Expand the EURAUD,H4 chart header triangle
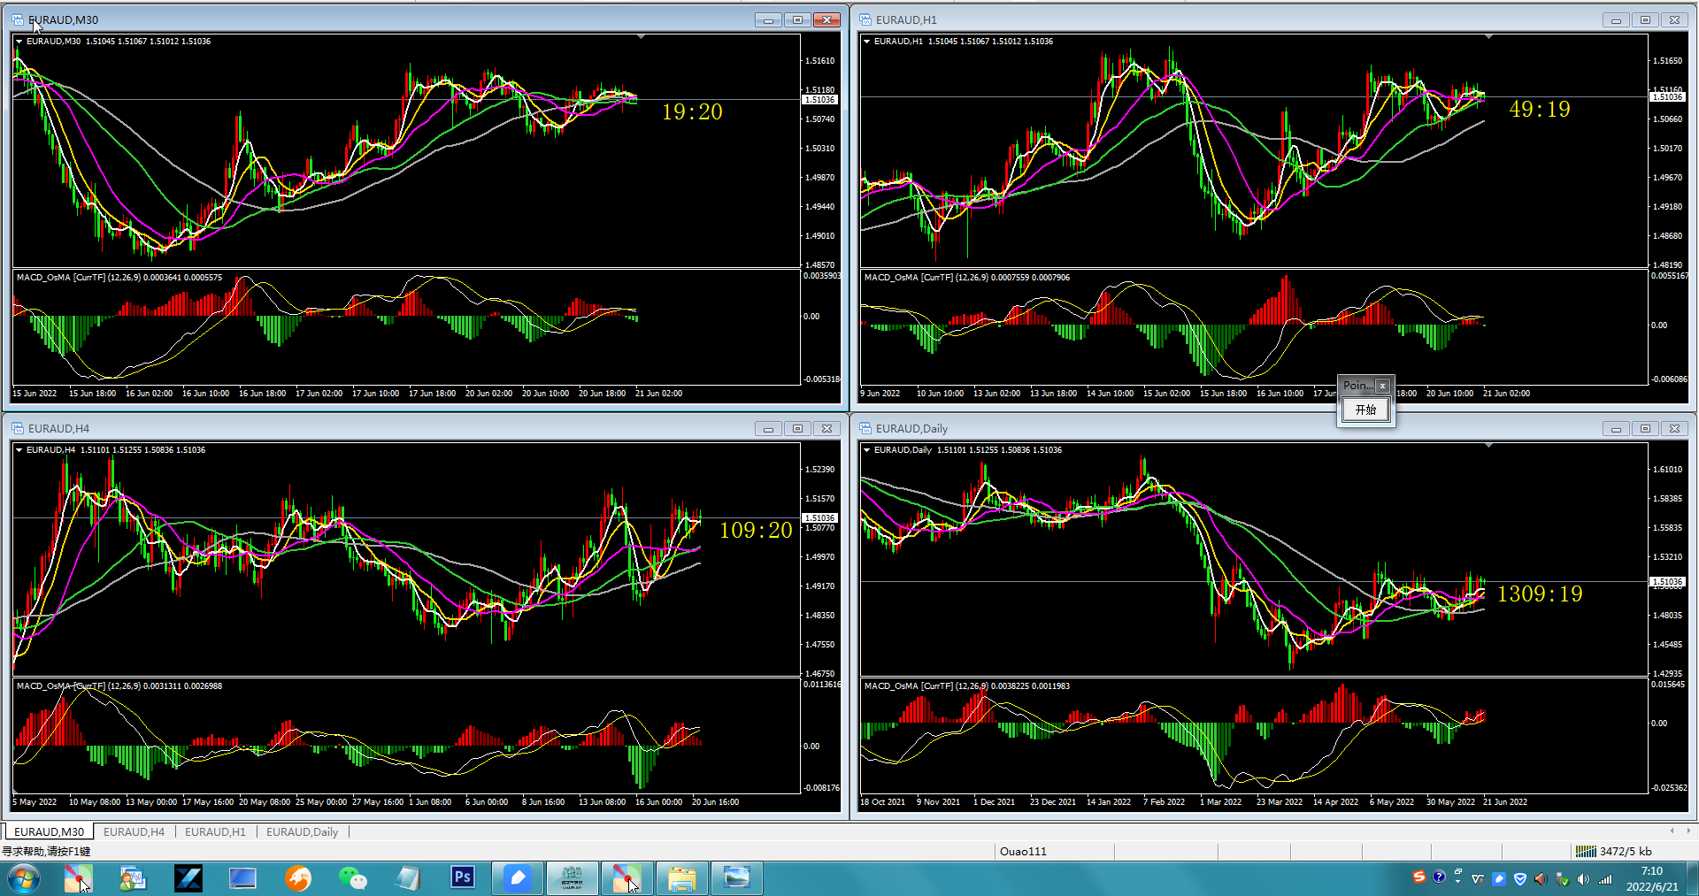The height and width of the screenshot is (896, 1699). 19,449
